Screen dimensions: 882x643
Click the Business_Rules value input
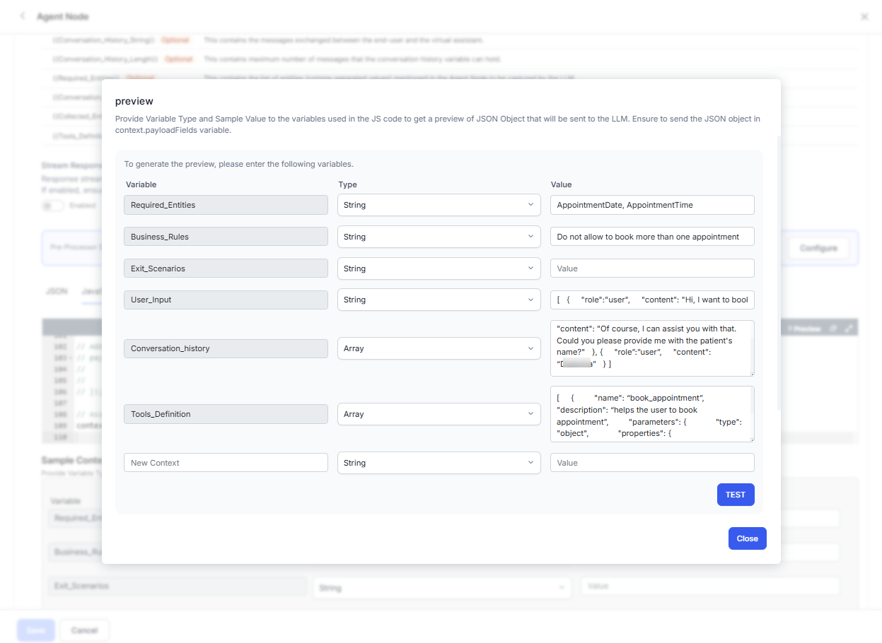[651, 237]
